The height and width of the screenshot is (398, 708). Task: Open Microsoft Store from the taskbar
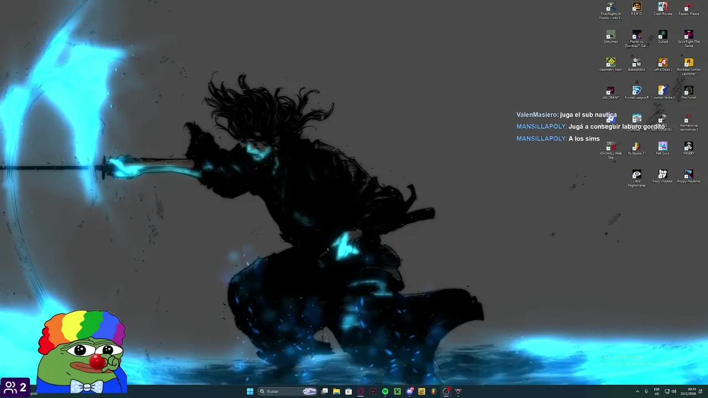click(348, 391)
